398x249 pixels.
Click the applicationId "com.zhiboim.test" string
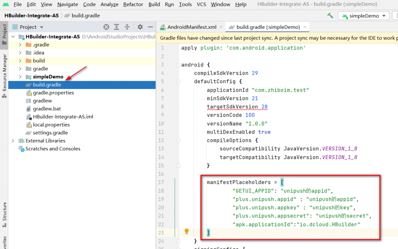[281, 90]
